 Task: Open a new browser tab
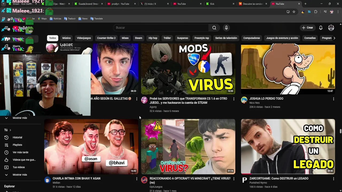click(305, 4)
